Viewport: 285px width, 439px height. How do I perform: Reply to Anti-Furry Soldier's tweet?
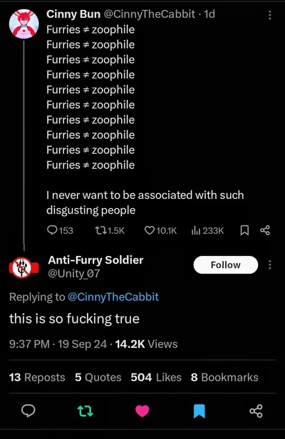point(28,410)
